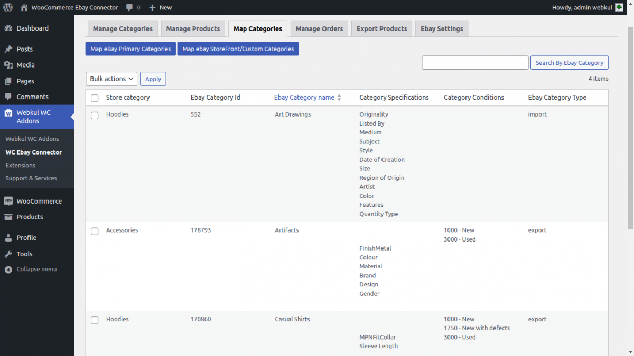This screenshot has height=356, width=634.
Task: Check the Hoodies row with category id 552
Action: (x=95, y=116)
